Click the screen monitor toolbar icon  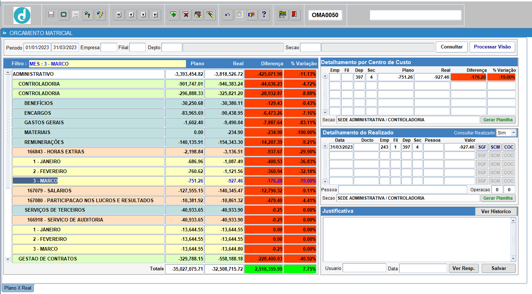[x=64, y=15]
